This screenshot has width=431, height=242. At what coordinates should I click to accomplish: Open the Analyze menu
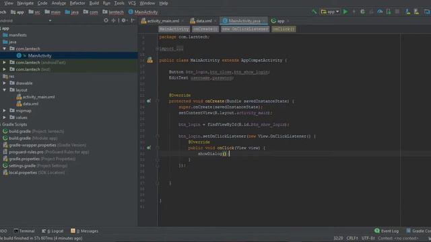pos(59,3)
